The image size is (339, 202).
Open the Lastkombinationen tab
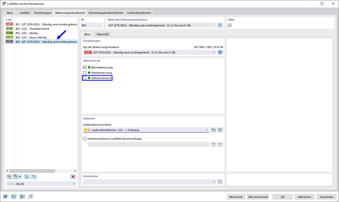(139, 13)
